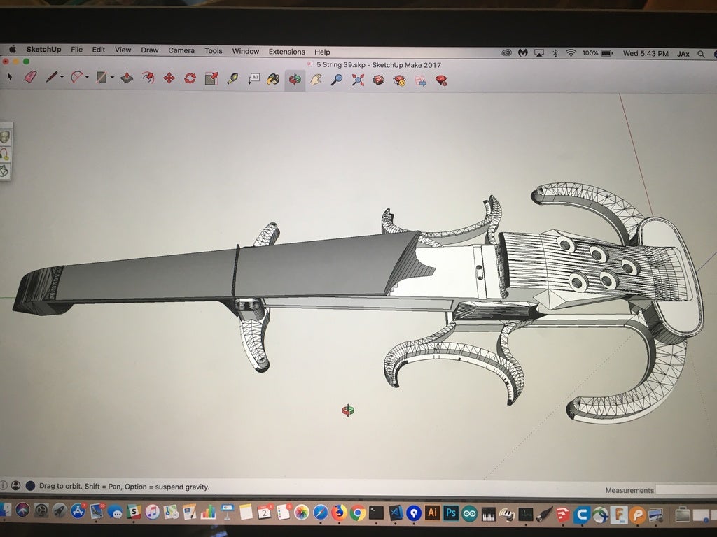Open the File menu
Viewport: 717px width, 537px height.
(x=77, y=50)
